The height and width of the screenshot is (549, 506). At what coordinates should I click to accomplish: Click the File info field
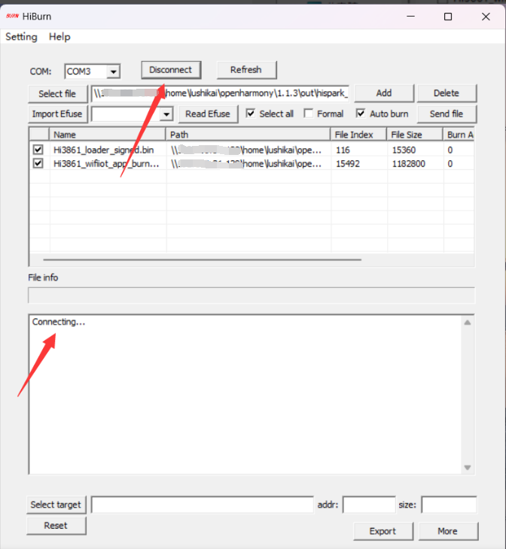(251, 296)
